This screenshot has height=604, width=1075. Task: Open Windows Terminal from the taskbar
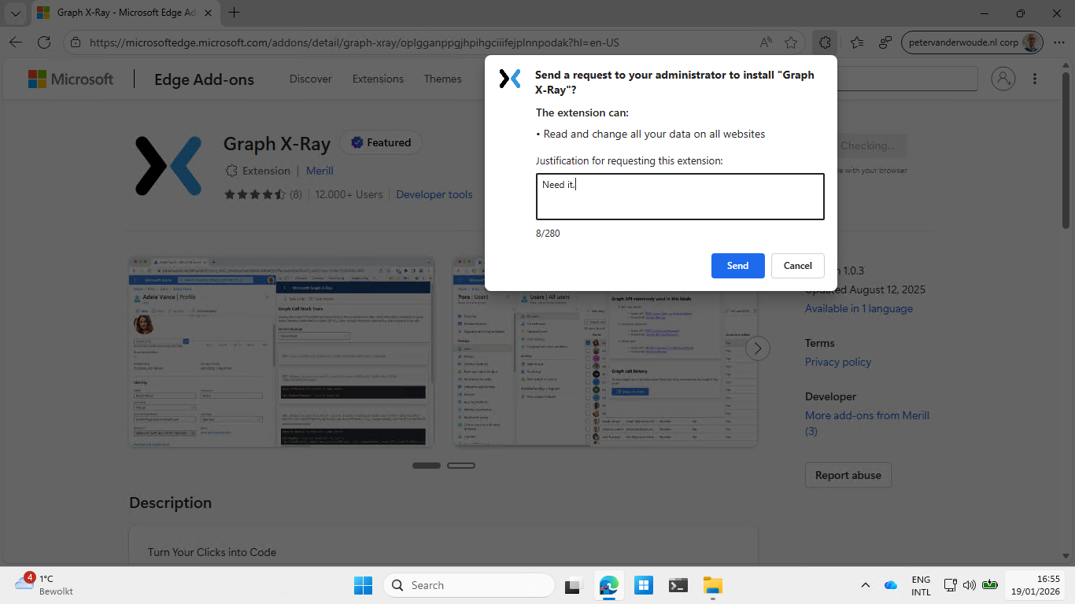click(x=678, y=585)
